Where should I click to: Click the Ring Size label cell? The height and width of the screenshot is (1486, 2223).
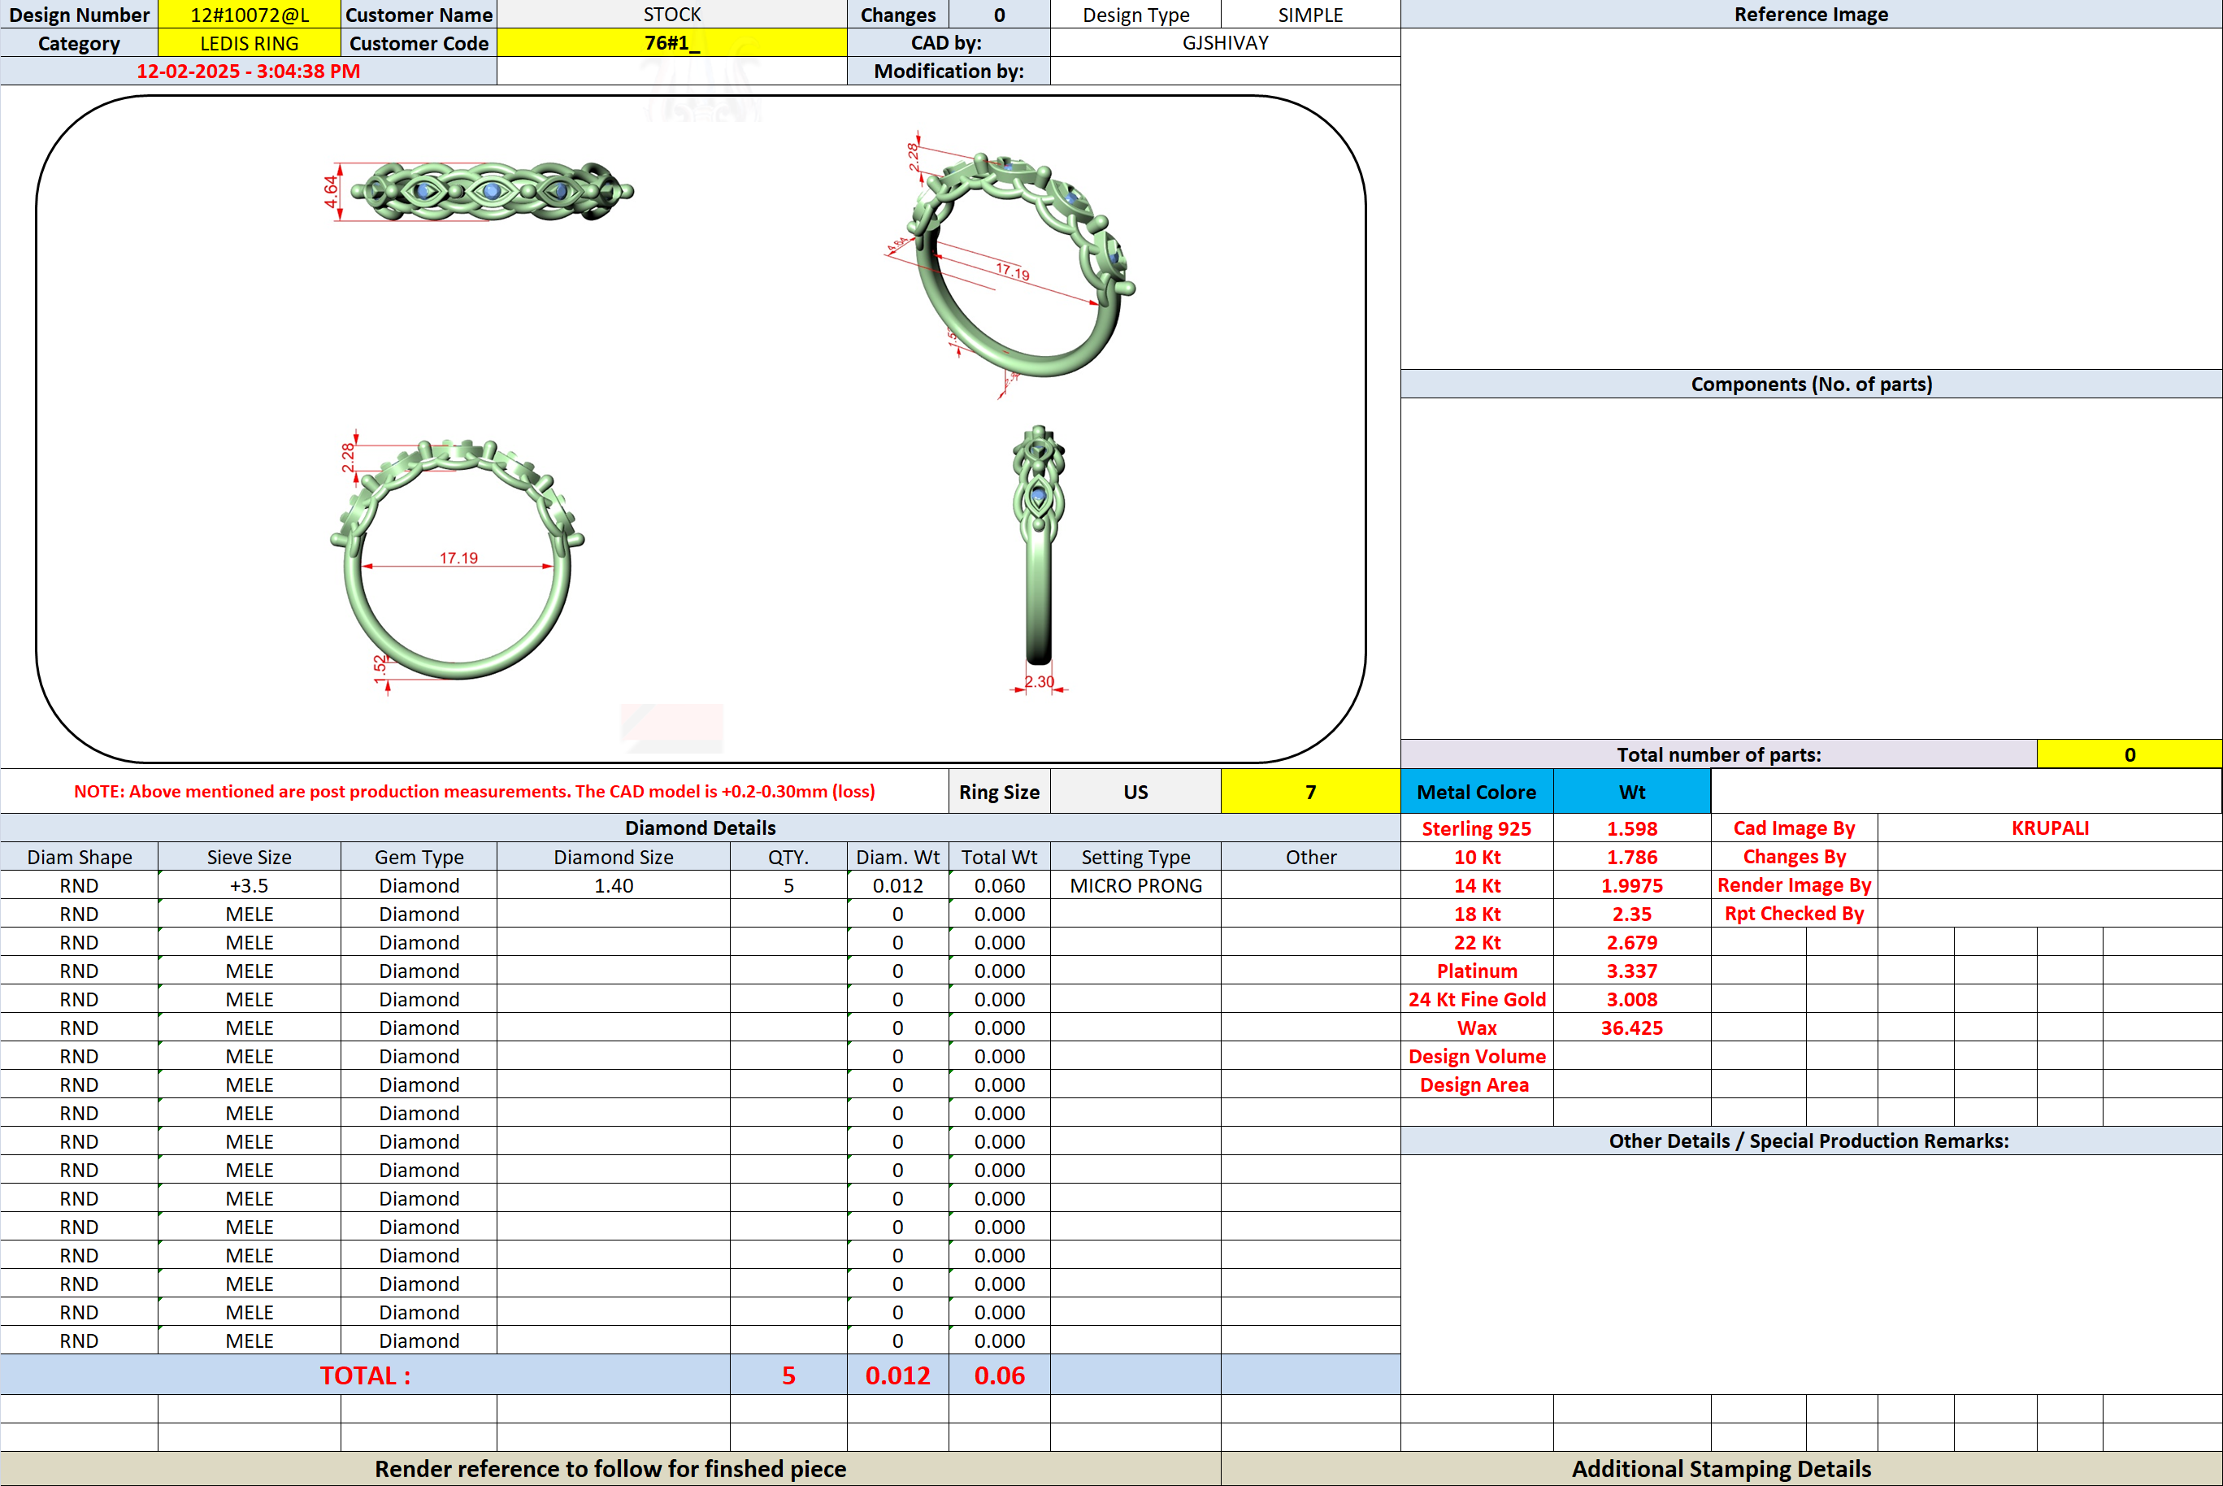[999, 791]
